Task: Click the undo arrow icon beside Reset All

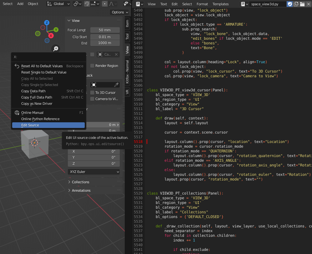Action: pos(17,66)
